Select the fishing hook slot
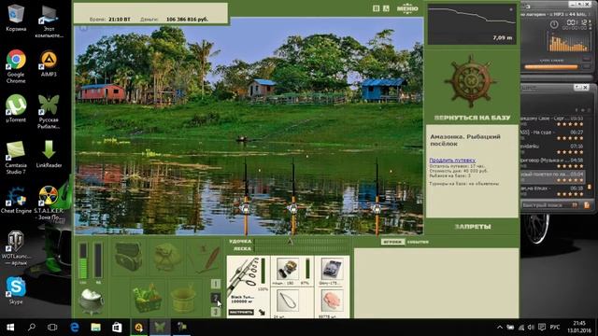Viewport: 598px width, 336px height. coord(287,301)
